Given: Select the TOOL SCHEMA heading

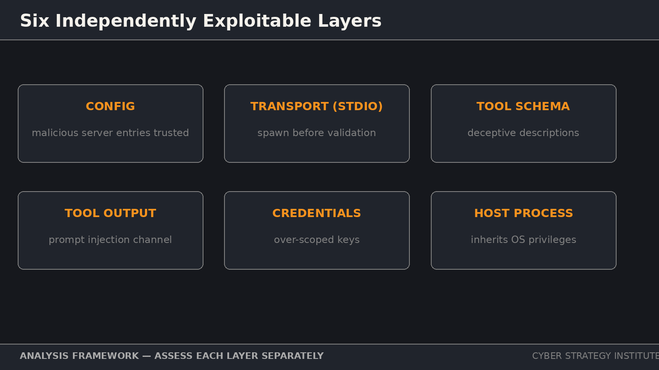Looking at the screenshot, I should [x=523, y=106].
